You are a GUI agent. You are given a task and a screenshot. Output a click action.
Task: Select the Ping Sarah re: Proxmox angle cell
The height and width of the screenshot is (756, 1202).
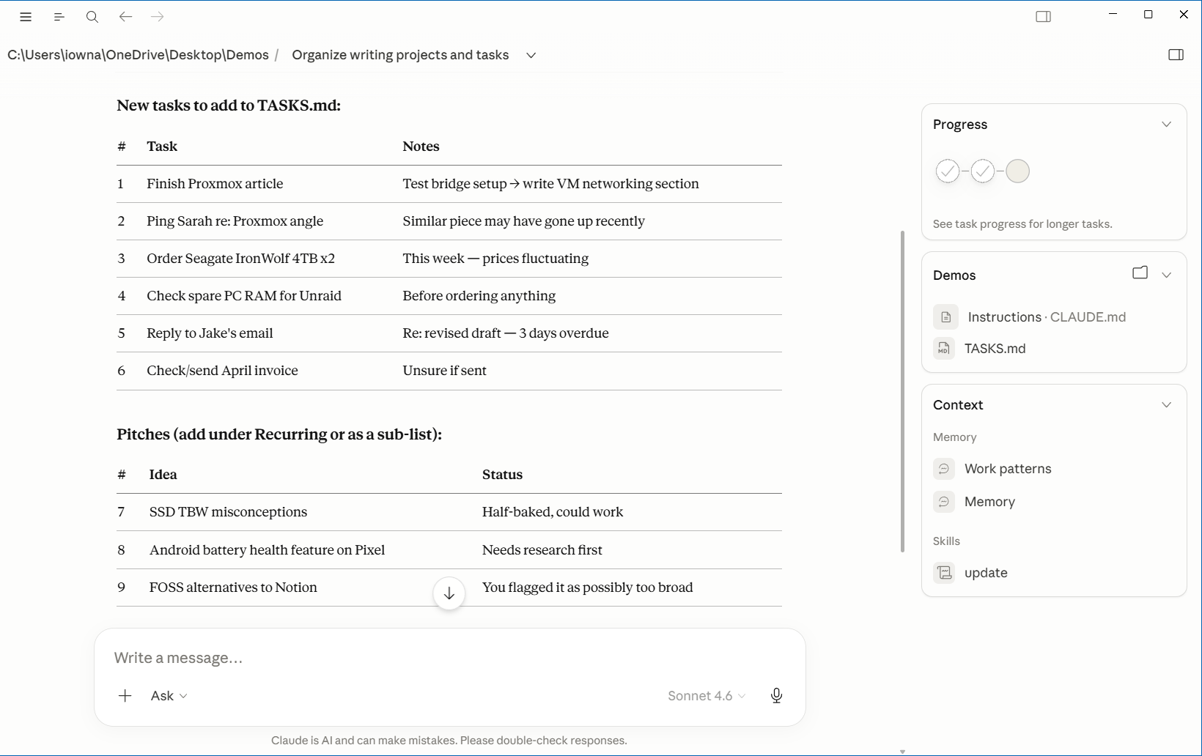(235, 221)
